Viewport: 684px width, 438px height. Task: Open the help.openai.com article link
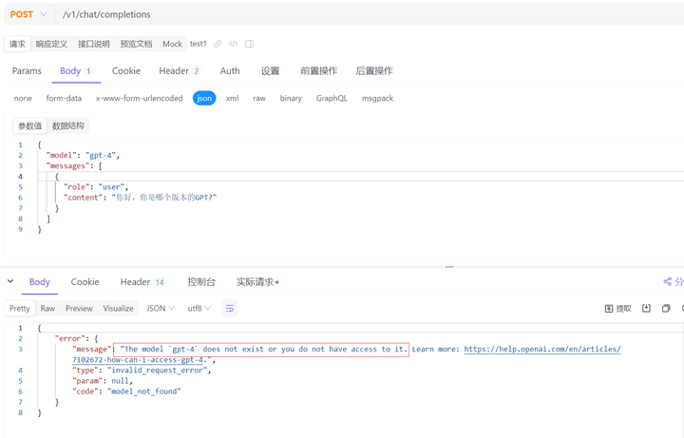click(542, 350)
